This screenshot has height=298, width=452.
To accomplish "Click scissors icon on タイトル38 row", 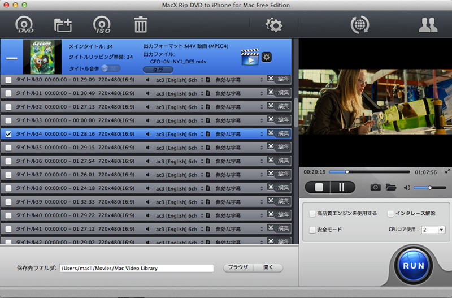I will (271, 187).
